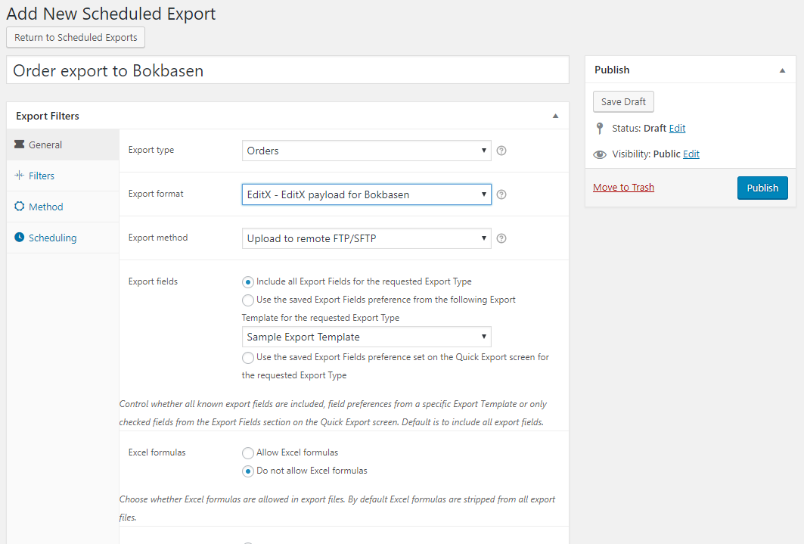804x544 pixels.
Task: Select Include all Export Fields radio option
Action: click(x=248, y=282)
